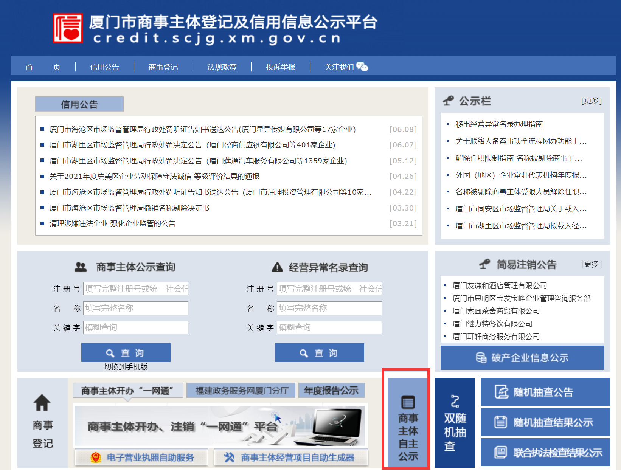
Task: Click 切换到手机版 link
Action: coord(126,367)
